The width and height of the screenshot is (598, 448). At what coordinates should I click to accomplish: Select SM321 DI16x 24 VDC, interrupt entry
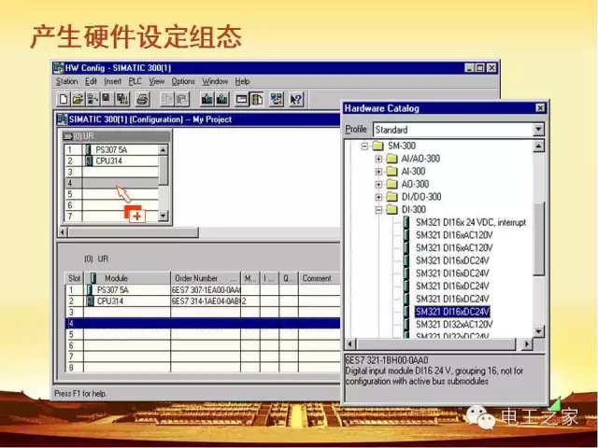point(470,223)
